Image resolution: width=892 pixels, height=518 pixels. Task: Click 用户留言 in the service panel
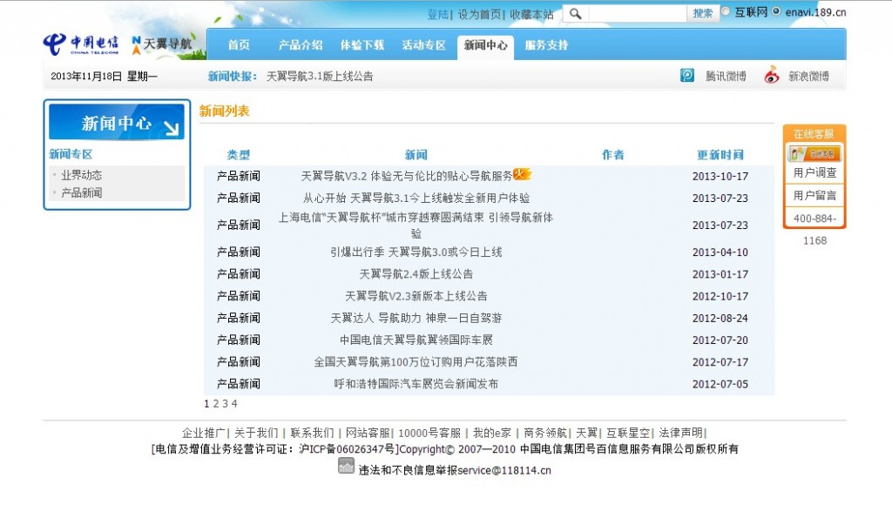(x=814, y=196)
